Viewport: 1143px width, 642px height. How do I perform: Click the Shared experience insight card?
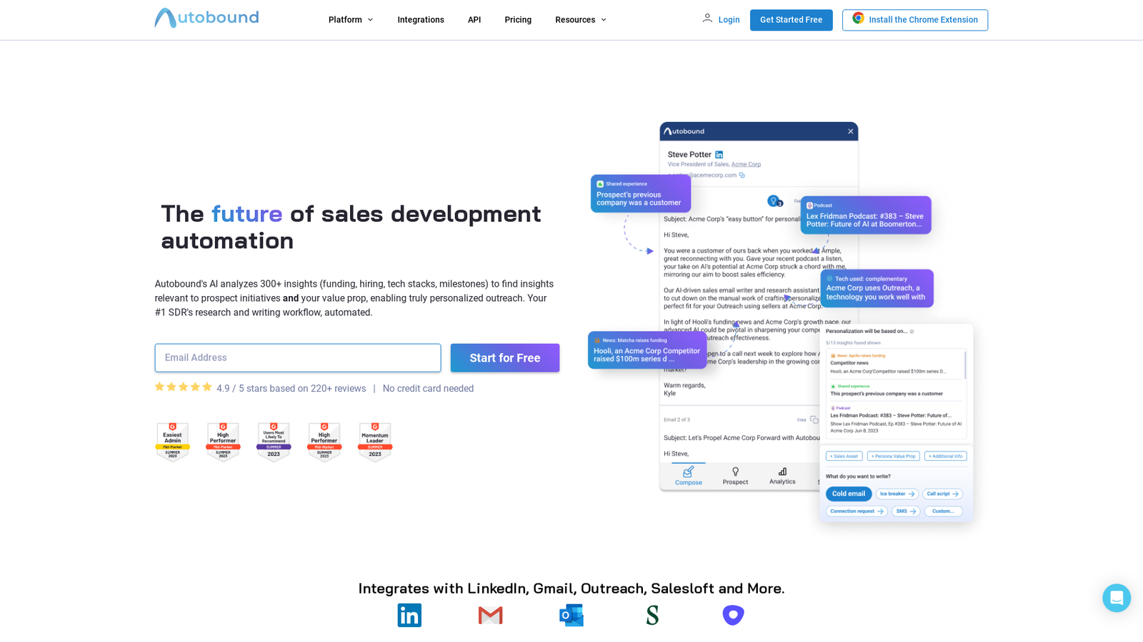point(641,194)
